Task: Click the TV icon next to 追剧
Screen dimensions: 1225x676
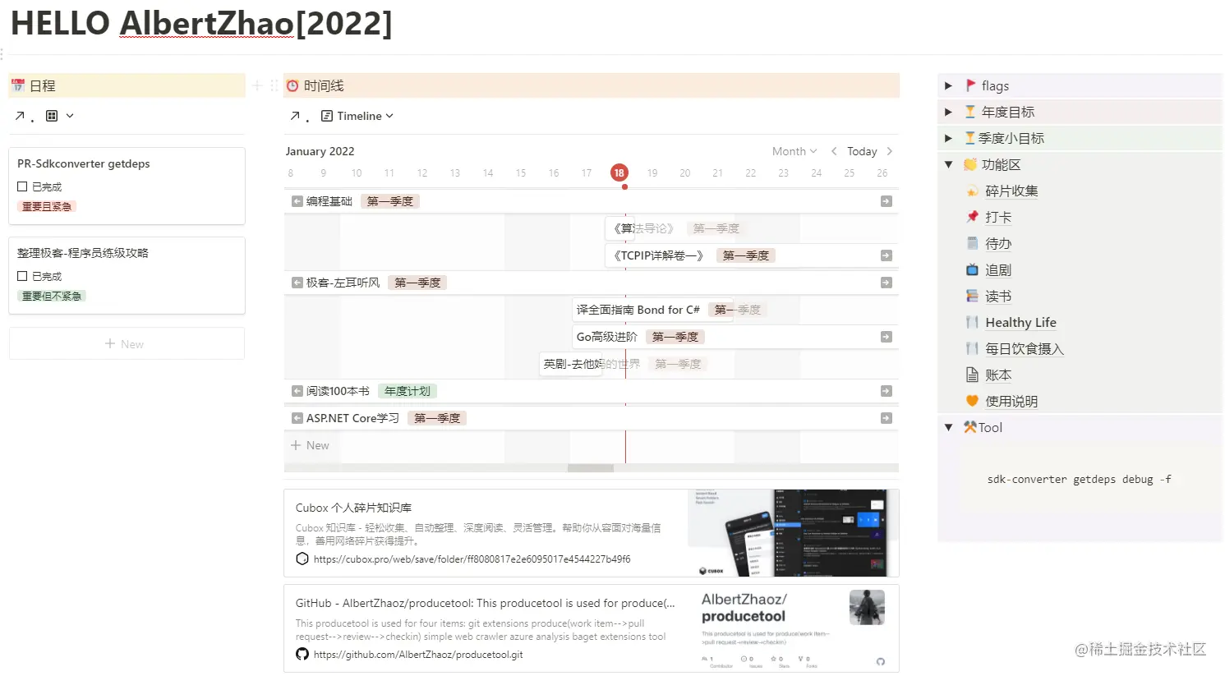Action: click(973, 269)
